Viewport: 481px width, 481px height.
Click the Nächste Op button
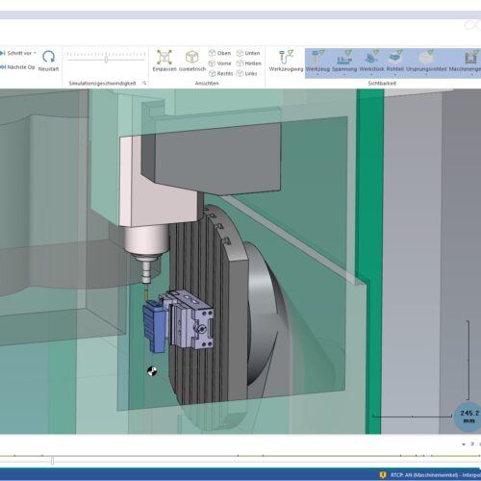[17, 67]
